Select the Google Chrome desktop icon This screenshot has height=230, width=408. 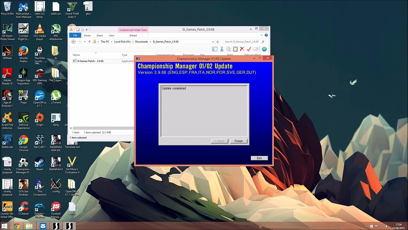pos(24,143)
